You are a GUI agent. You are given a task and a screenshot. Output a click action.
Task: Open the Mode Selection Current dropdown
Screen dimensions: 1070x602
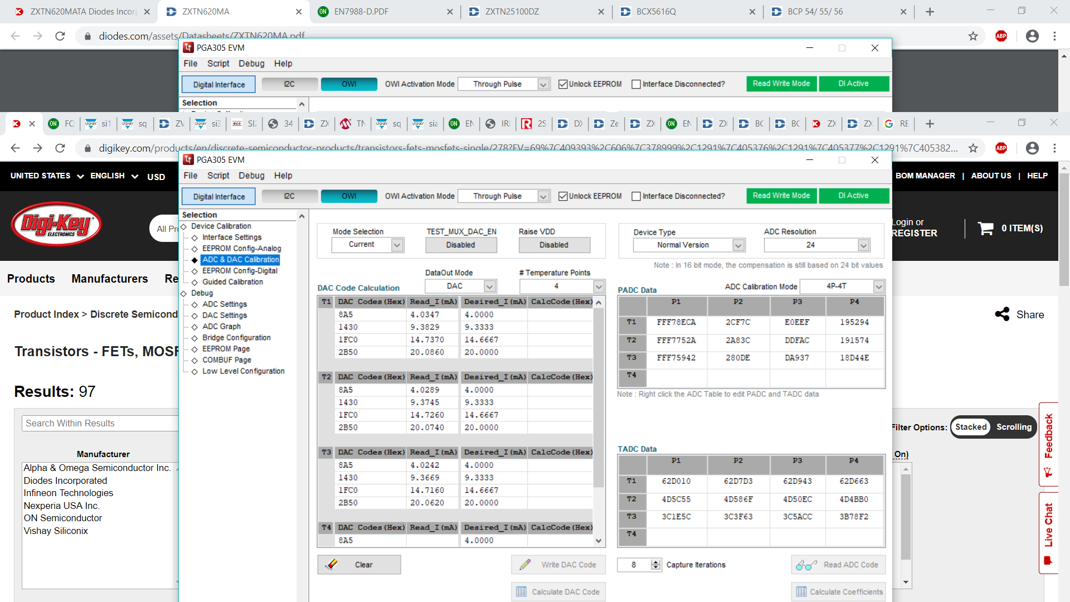pos(397,245)
